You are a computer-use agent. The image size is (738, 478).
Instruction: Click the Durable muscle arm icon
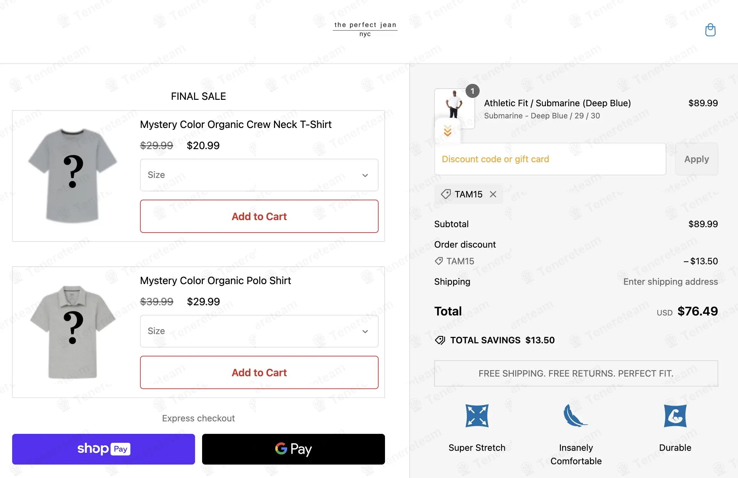(675, 416)
